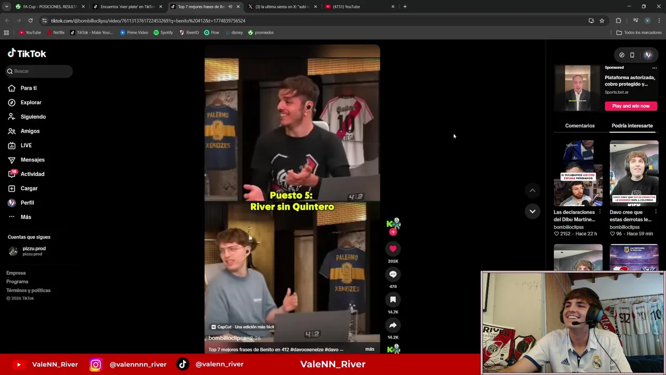
Task: Switch to Podría interesarte tab
Action: pyautogui.click(x=632, y=126)
